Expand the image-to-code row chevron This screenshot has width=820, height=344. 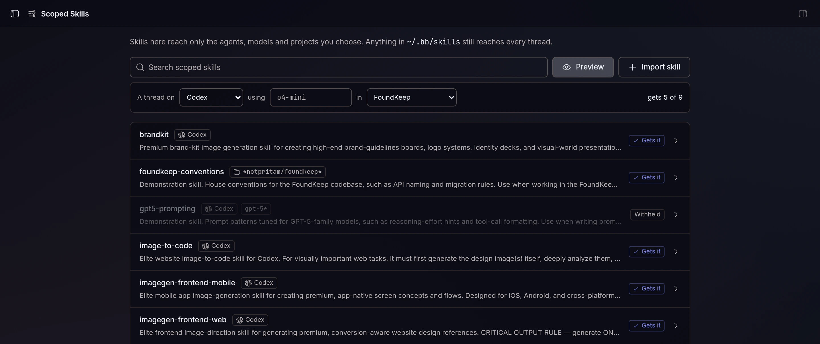[676, 252]
